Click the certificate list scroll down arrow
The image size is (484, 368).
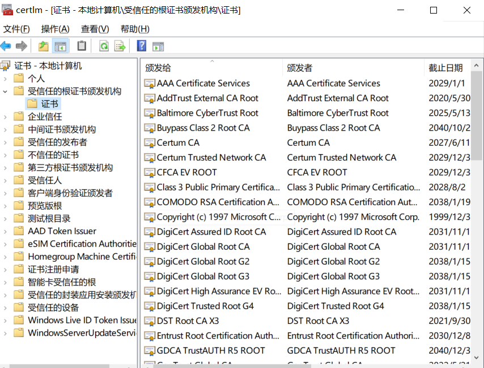tap(476, 357)
